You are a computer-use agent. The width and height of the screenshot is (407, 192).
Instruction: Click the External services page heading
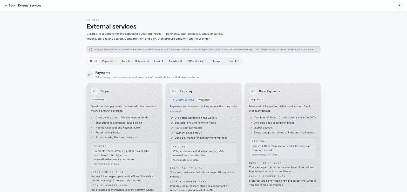[111, 26]
